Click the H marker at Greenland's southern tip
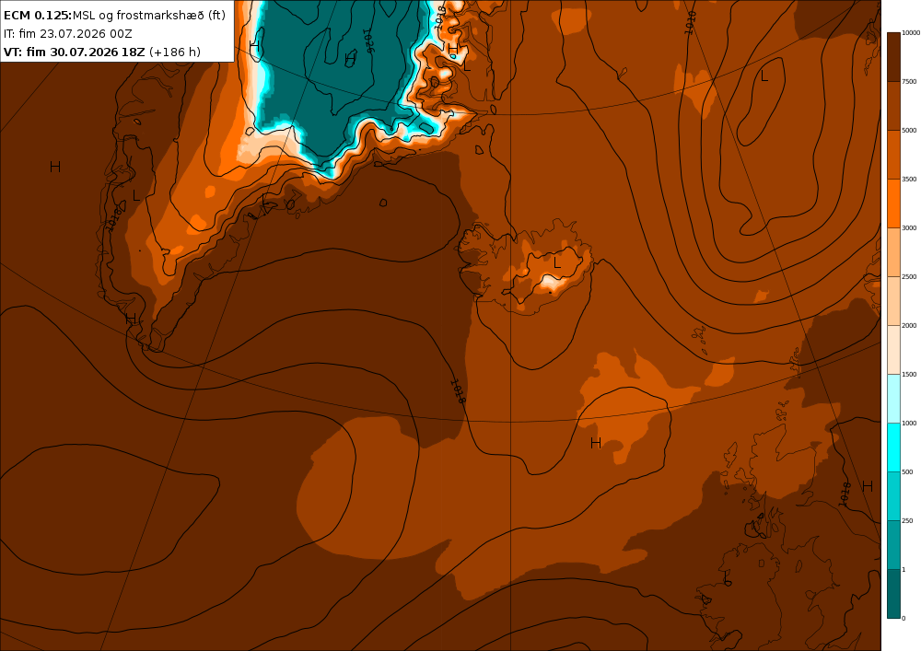Image resolution: width=921 pixels, height=651 pixels. (131, 319)
